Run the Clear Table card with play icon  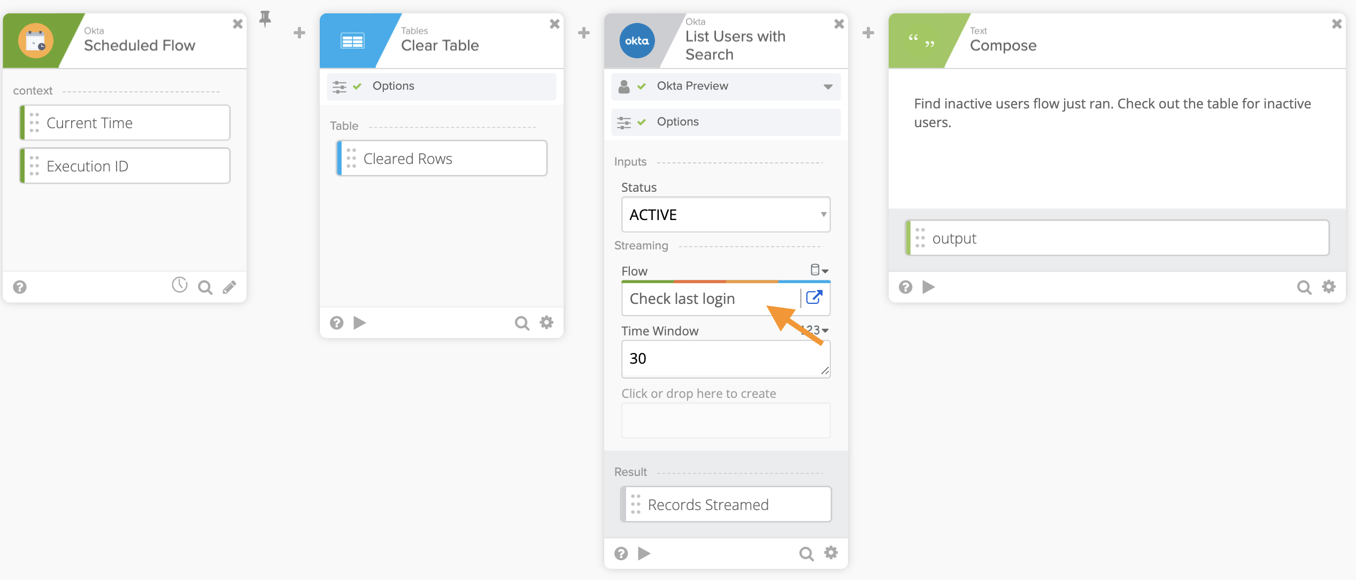tap(360, 323)
